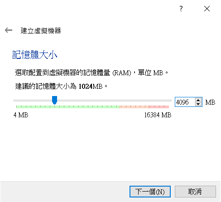Click the green zone of memory scale
Screen dimensions: 221x202
pyautogui.click(x=67, y=107)
